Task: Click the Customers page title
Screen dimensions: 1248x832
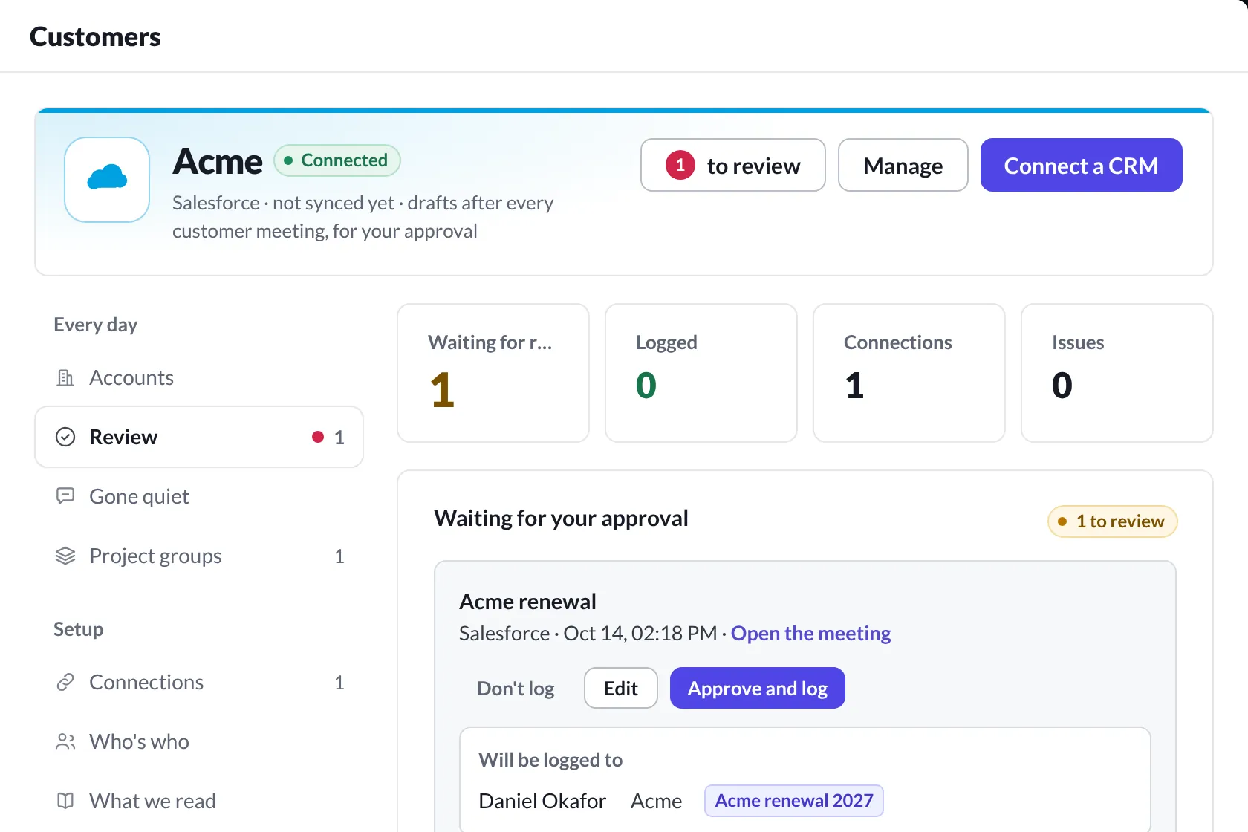Action: 95,36
